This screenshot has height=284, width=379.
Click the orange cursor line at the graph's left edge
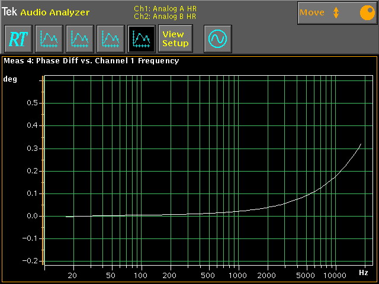click(x=43, y=172)
